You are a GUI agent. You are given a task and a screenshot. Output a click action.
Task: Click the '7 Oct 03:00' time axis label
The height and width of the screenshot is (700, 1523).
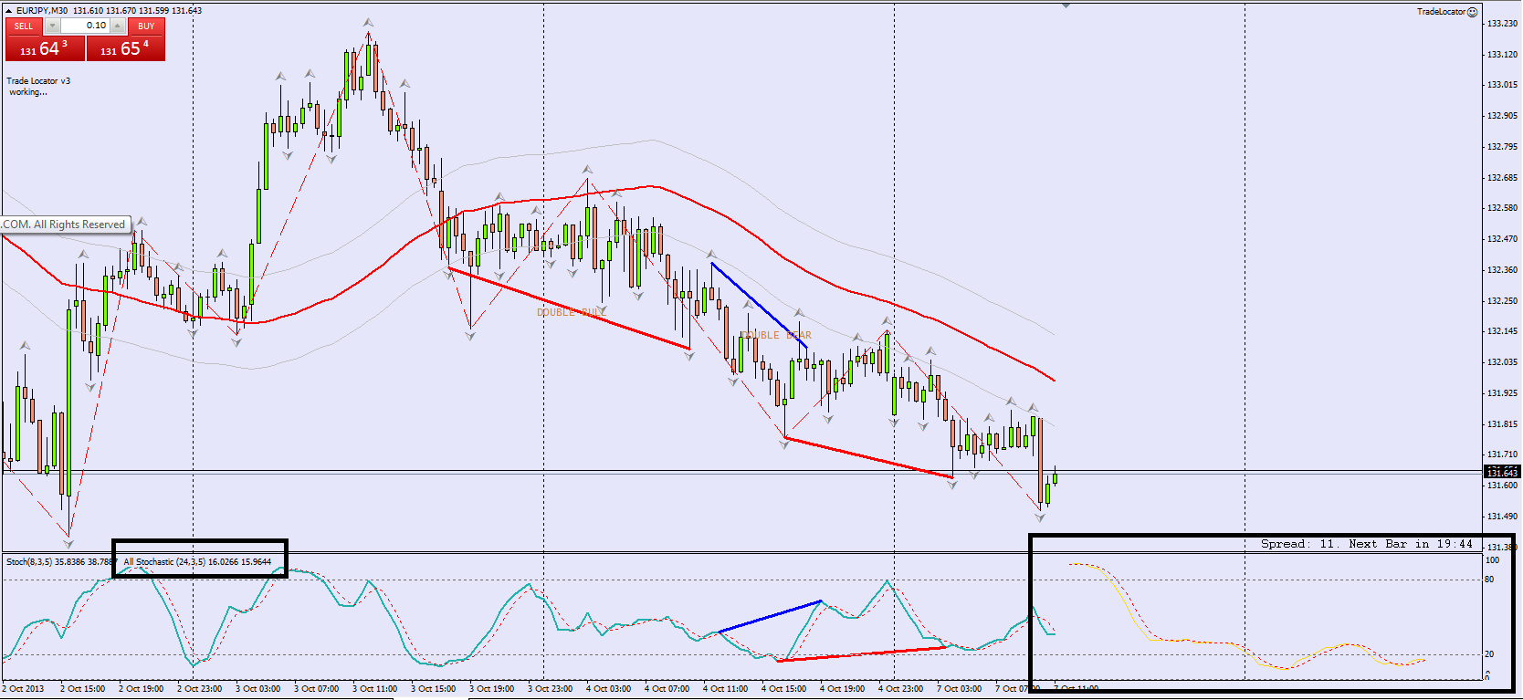point(959,689)
